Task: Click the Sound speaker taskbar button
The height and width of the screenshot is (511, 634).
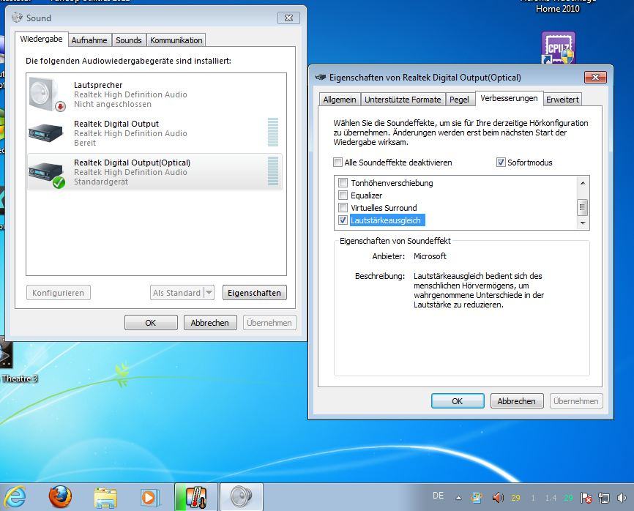Action: (x=242, y=497)
